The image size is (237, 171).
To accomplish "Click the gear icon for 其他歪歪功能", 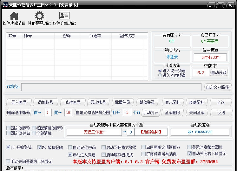I will [39, 16].
